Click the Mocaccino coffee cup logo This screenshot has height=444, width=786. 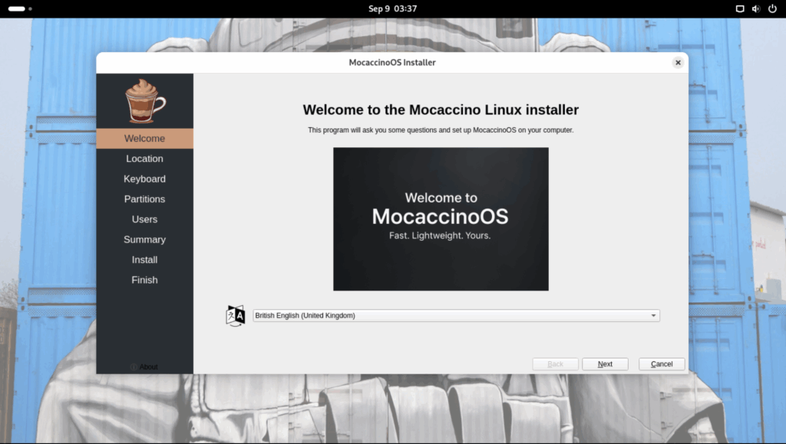point(144,100)
